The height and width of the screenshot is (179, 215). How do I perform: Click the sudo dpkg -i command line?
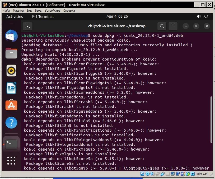click(102, 36)
